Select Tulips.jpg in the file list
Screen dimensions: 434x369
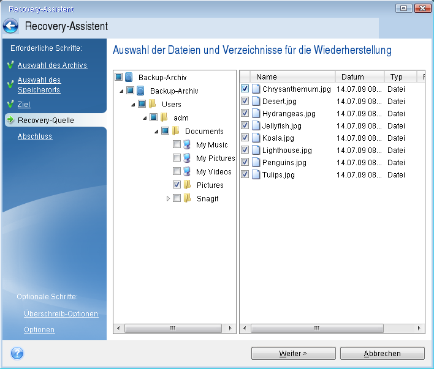pos(278,174)
